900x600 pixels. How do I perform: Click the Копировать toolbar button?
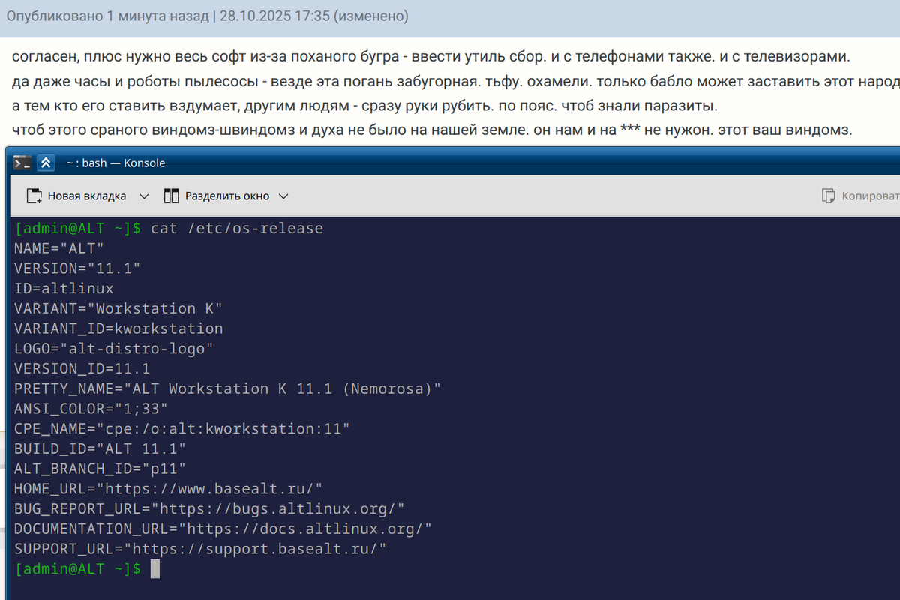860,196
